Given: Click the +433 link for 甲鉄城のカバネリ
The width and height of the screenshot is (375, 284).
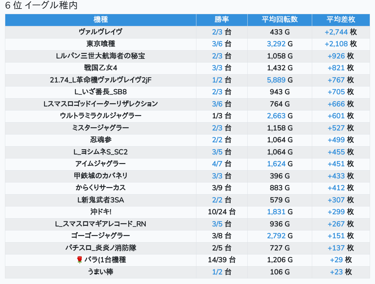Looking at the screenshot, I should point(336,176).
